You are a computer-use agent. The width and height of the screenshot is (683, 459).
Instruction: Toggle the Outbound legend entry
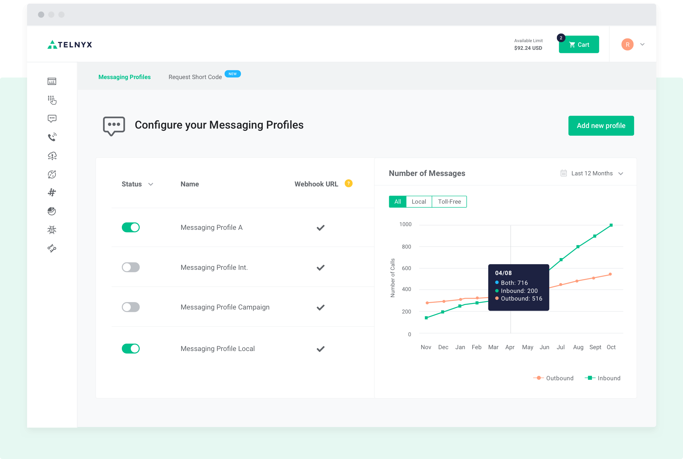(553, 378)
